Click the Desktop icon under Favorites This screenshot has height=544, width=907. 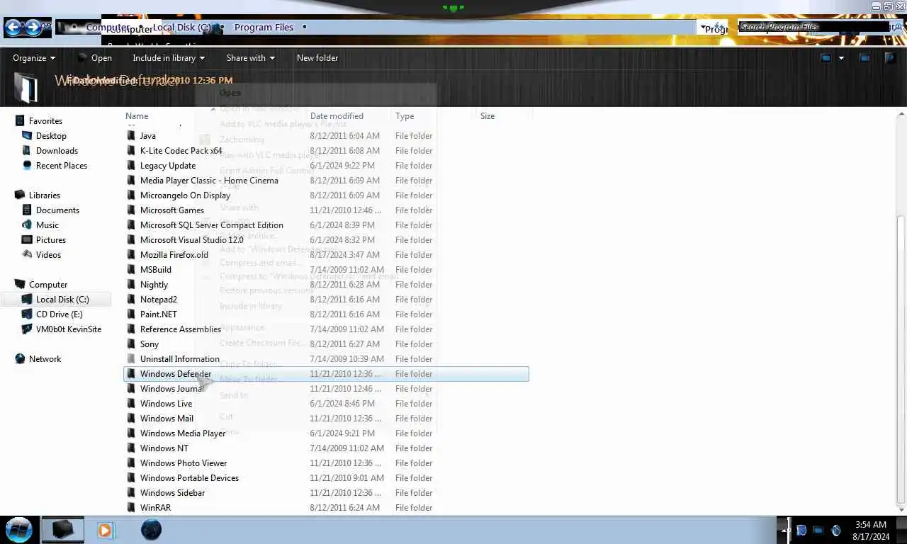27,136
